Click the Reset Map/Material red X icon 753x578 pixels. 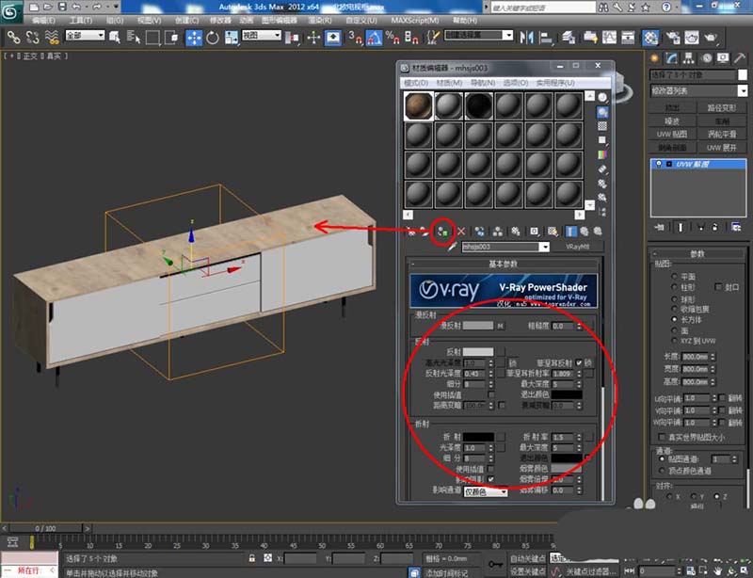click(x=461, y=231)
